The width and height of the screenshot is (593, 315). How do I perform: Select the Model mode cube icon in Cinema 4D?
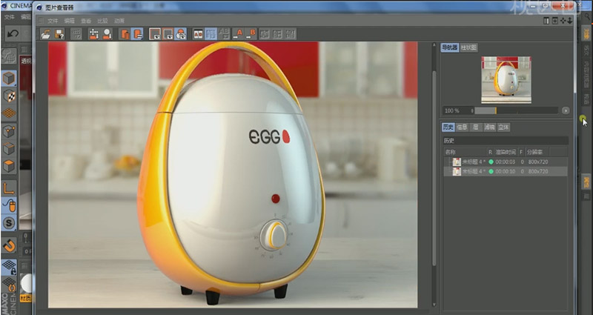(9, 79)
